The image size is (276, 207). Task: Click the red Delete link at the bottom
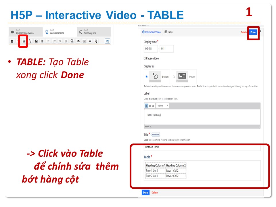pos(155,193)
